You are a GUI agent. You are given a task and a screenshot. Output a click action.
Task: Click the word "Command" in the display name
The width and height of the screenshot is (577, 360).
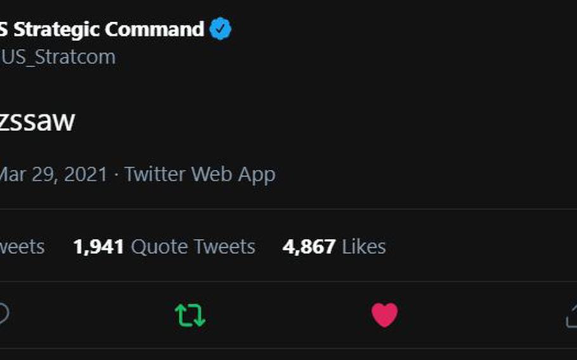click(154, 29)
